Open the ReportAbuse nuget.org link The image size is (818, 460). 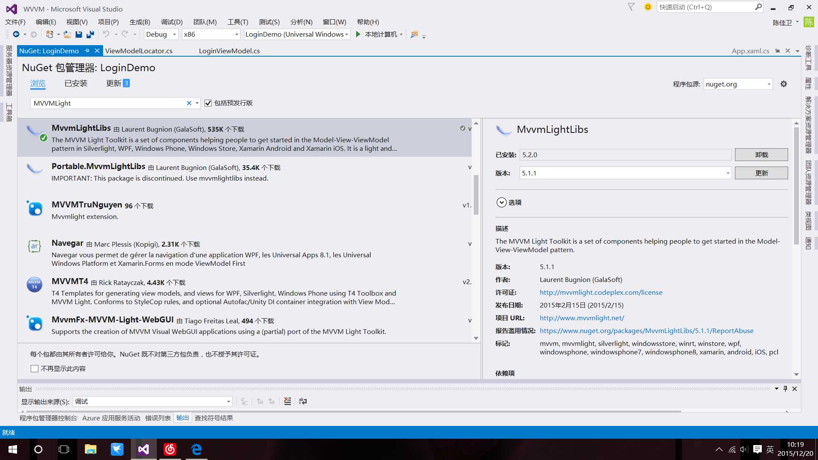646,331
